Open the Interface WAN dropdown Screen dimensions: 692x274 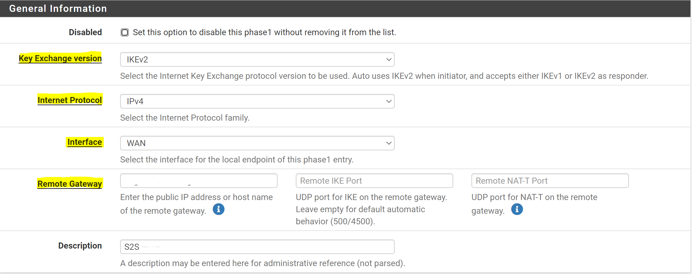(257, 143)
